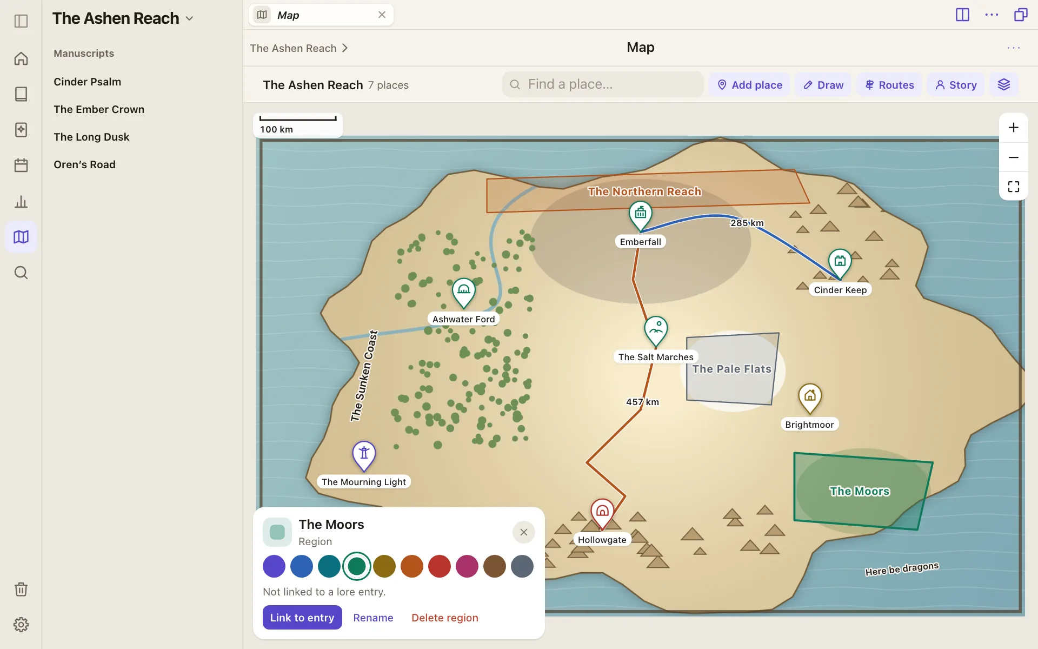Image resolution: width=1038 pixels, height=649 pixels.
Task: Click the split view icon
Action: tap(962, 15)
